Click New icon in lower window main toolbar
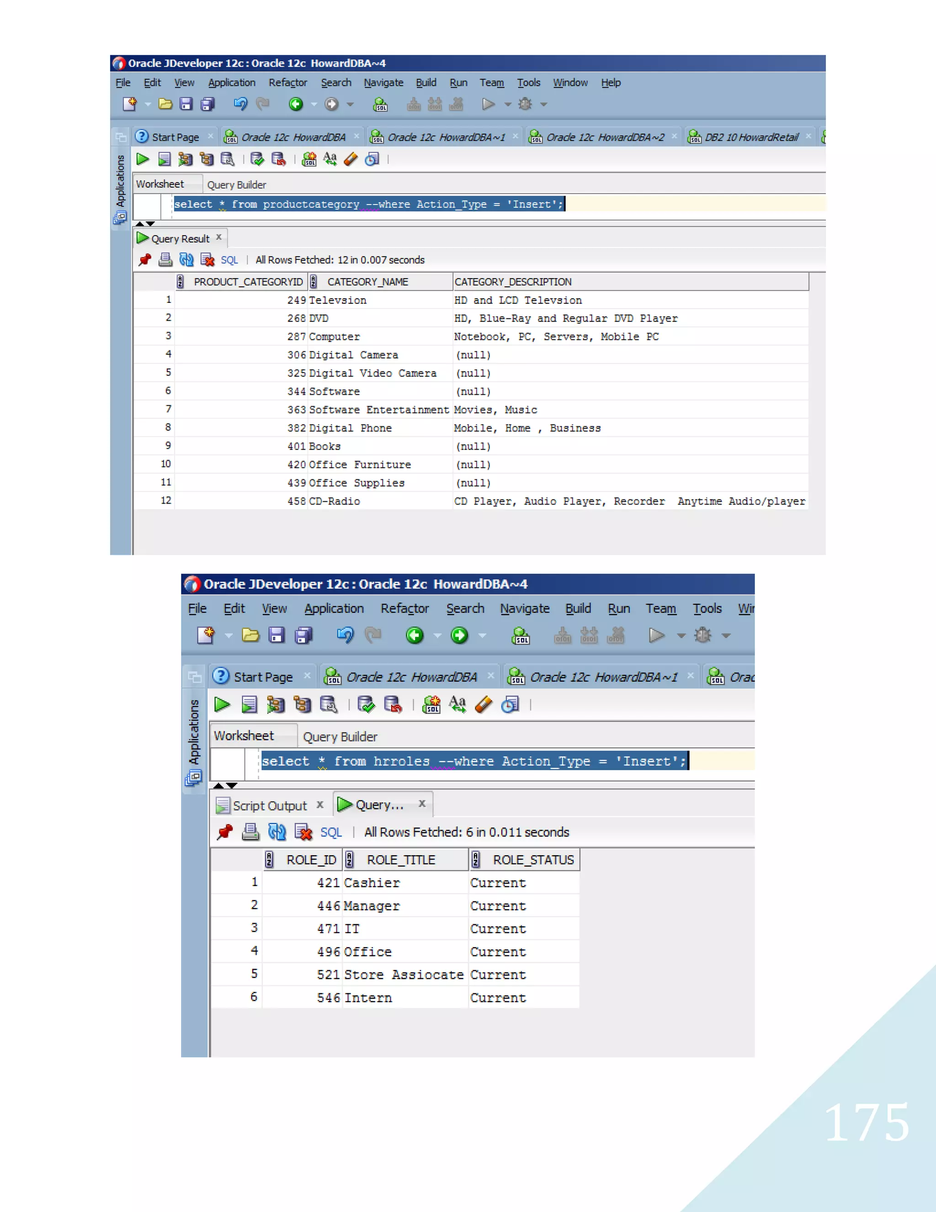Viewport: 936px width, 1212px height. click(x=206, y=635)
